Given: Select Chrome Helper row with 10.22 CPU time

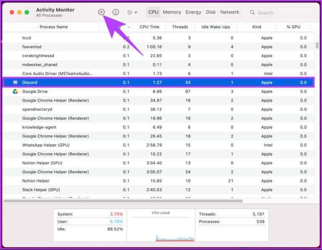Looking at the screenshot, I should click(158, 154).
